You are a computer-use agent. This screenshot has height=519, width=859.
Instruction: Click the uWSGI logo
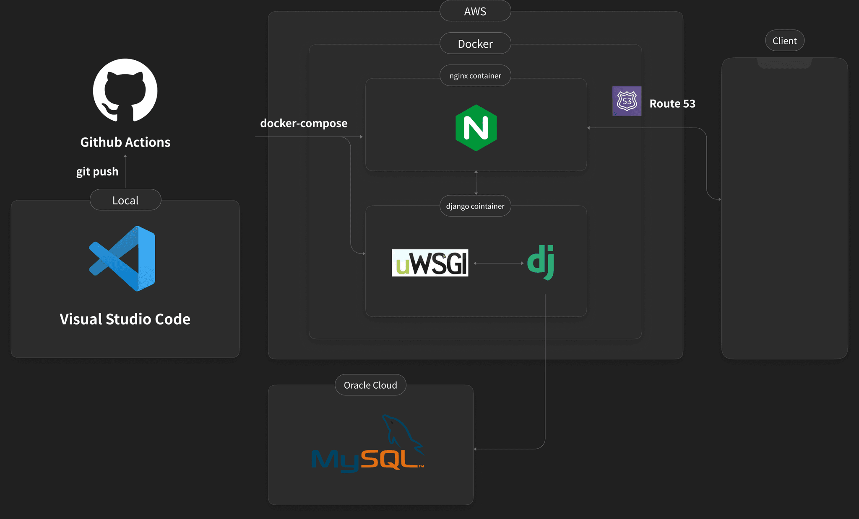430,263
